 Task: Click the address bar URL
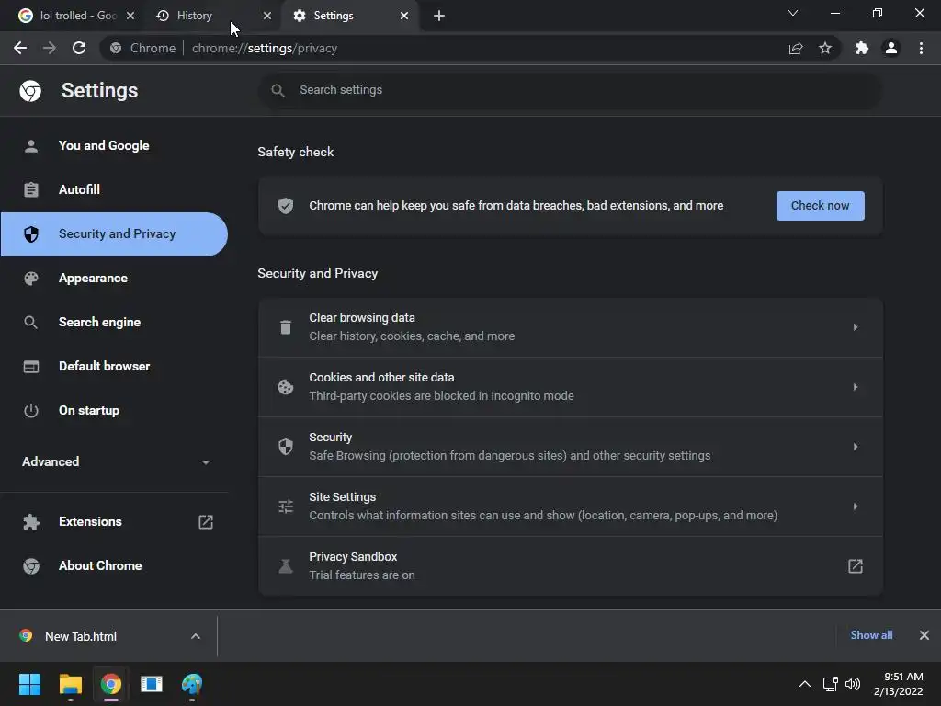point(264,48)
